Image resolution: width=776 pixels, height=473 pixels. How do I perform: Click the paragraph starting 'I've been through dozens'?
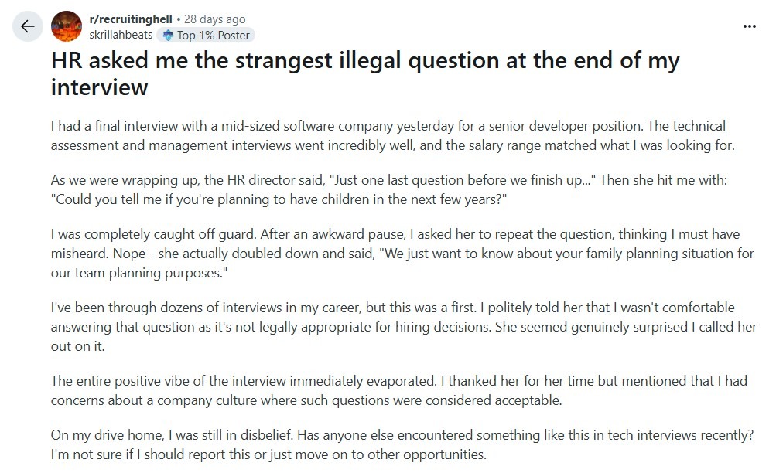(404, 327)
